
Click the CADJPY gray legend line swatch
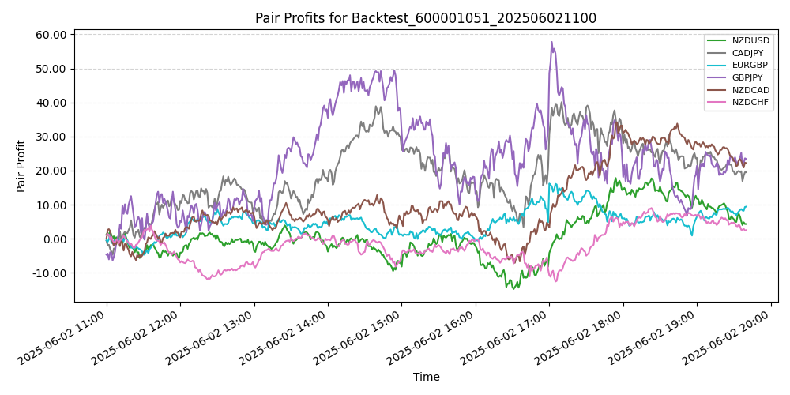pos(718,53)
